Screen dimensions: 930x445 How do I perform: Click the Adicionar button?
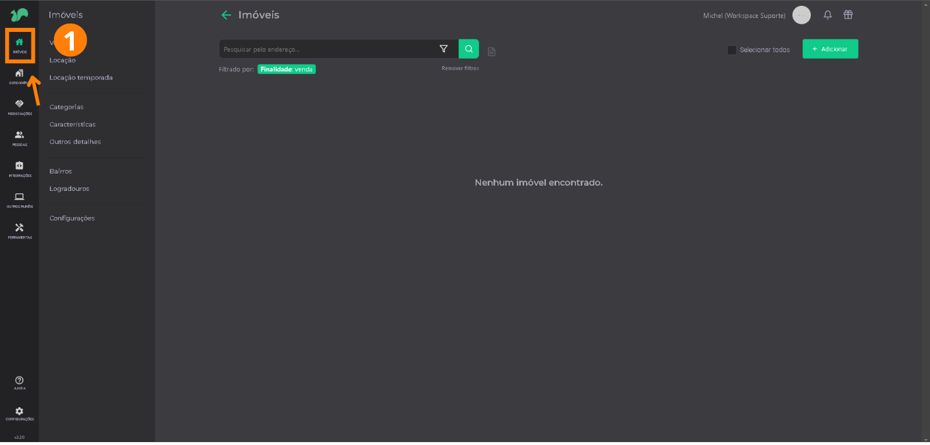[x=830, y=49]
